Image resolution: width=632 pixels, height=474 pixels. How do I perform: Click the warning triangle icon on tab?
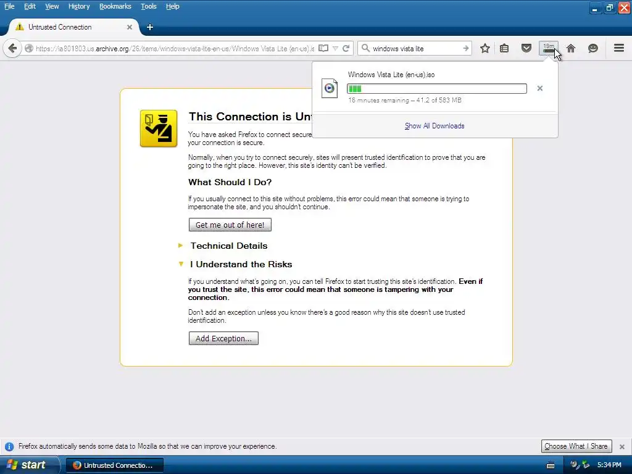coord(19,27)
